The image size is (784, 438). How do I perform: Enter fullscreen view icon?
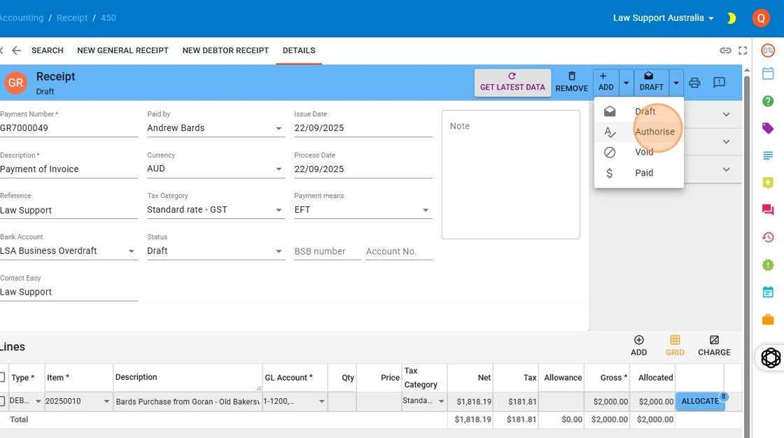743,50
